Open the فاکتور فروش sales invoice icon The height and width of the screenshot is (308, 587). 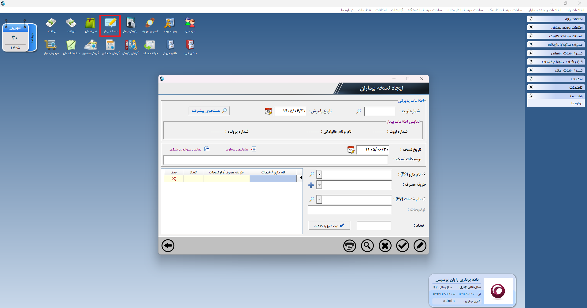(x=170, y=47)
